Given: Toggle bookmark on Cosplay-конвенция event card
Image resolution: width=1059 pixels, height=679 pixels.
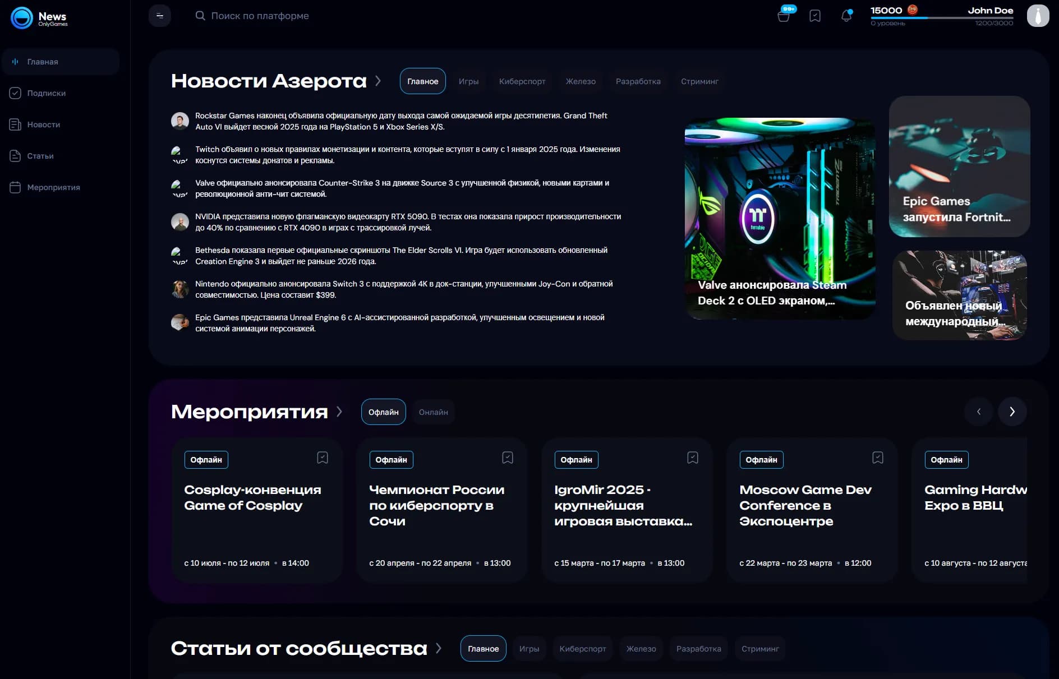Looking at the screenshot, I should pos(323,458).
